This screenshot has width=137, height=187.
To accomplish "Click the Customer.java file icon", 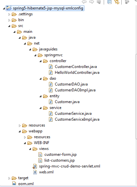I will click(51, 102).
